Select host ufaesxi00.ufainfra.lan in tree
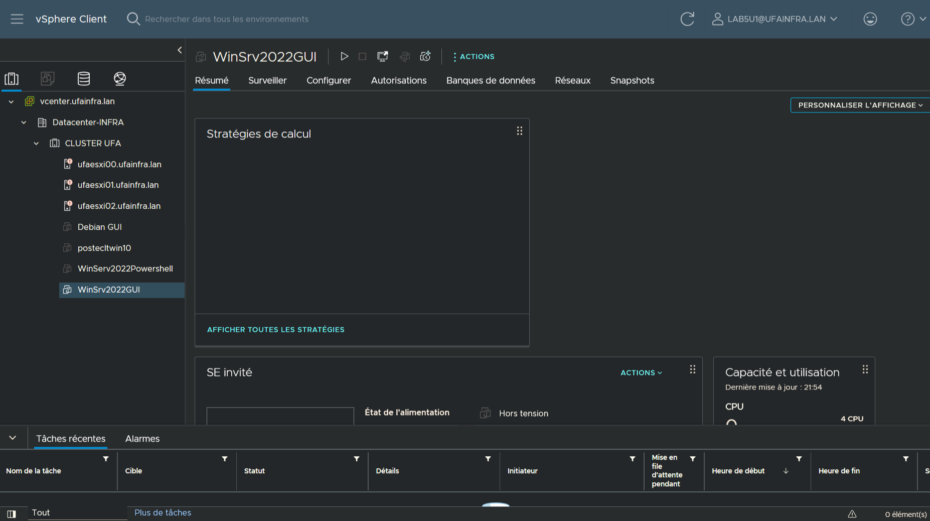930x521 pixels. [x=119, y=164]
